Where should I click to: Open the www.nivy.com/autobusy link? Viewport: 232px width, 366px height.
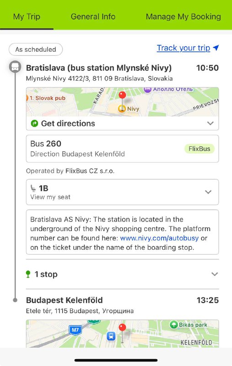click(159, 238)
